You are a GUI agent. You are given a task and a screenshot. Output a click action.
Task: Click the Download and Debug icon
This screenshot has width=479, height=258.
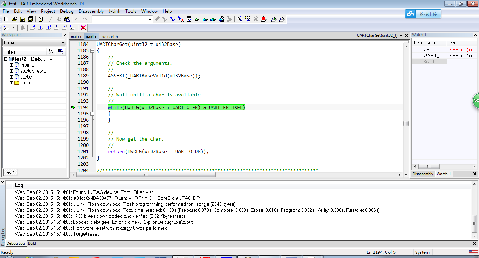[x=274, y=19]
